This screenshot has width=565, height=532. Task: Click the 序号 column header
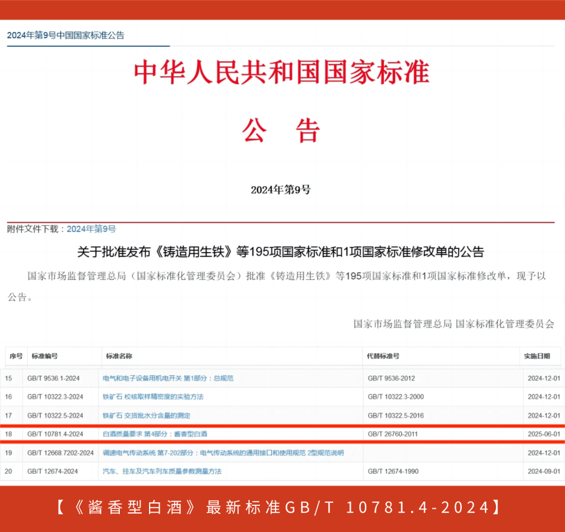coord(16,356)
